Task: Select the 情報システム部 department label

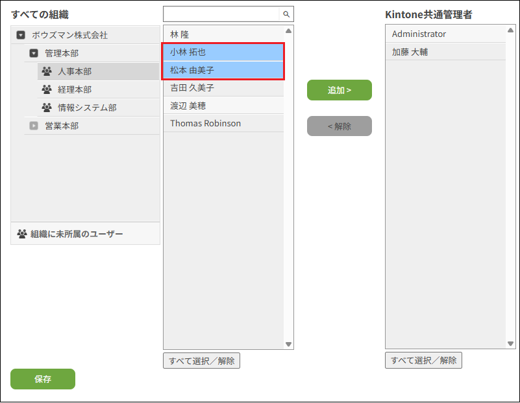Action: click(87, 108)
